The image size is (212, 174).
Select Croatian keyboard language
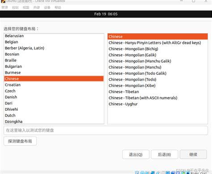point(54,85)
